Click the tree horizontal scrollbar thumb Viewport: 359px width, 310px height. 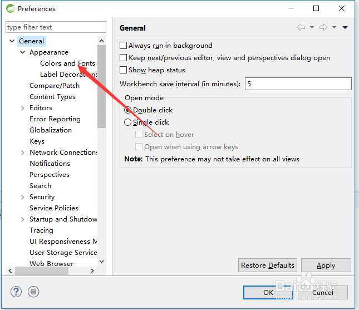tap(42, 271)
